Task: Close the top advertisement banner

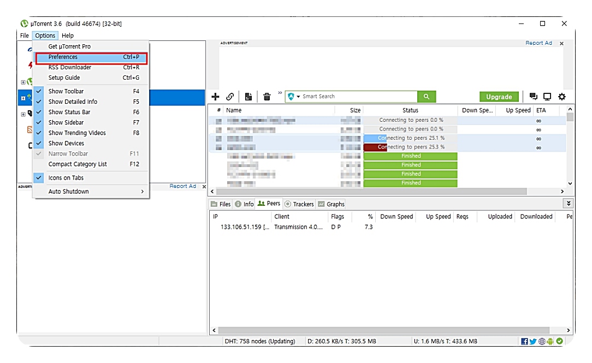Action: pos(561,43)
